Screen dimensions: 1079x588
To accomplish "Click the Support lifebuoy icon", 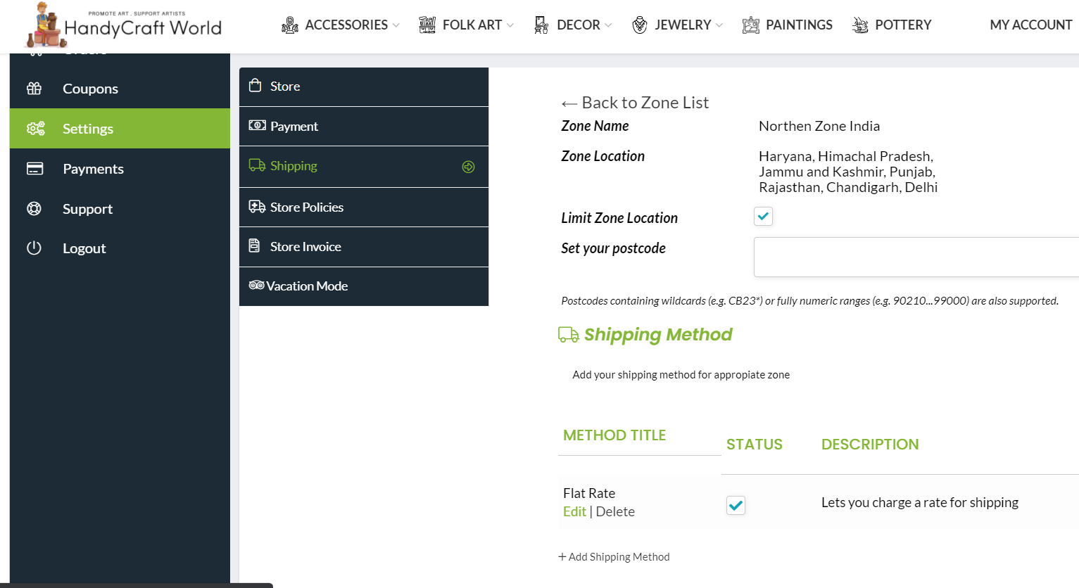I will click(34, 209).
